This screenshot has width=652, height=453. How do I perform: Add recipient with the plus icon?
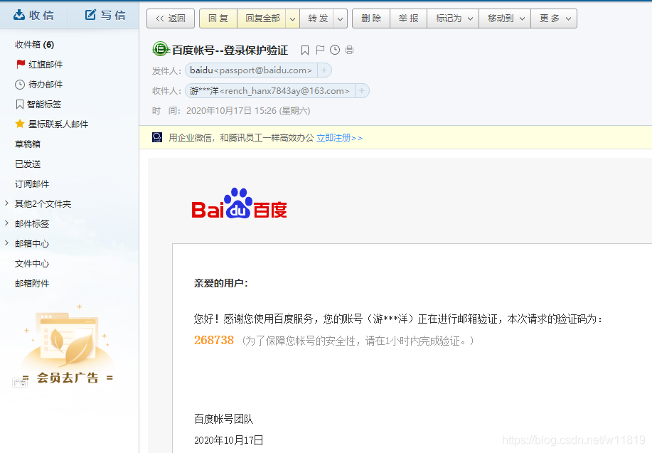pyautogui.click(x=362, y=91)
